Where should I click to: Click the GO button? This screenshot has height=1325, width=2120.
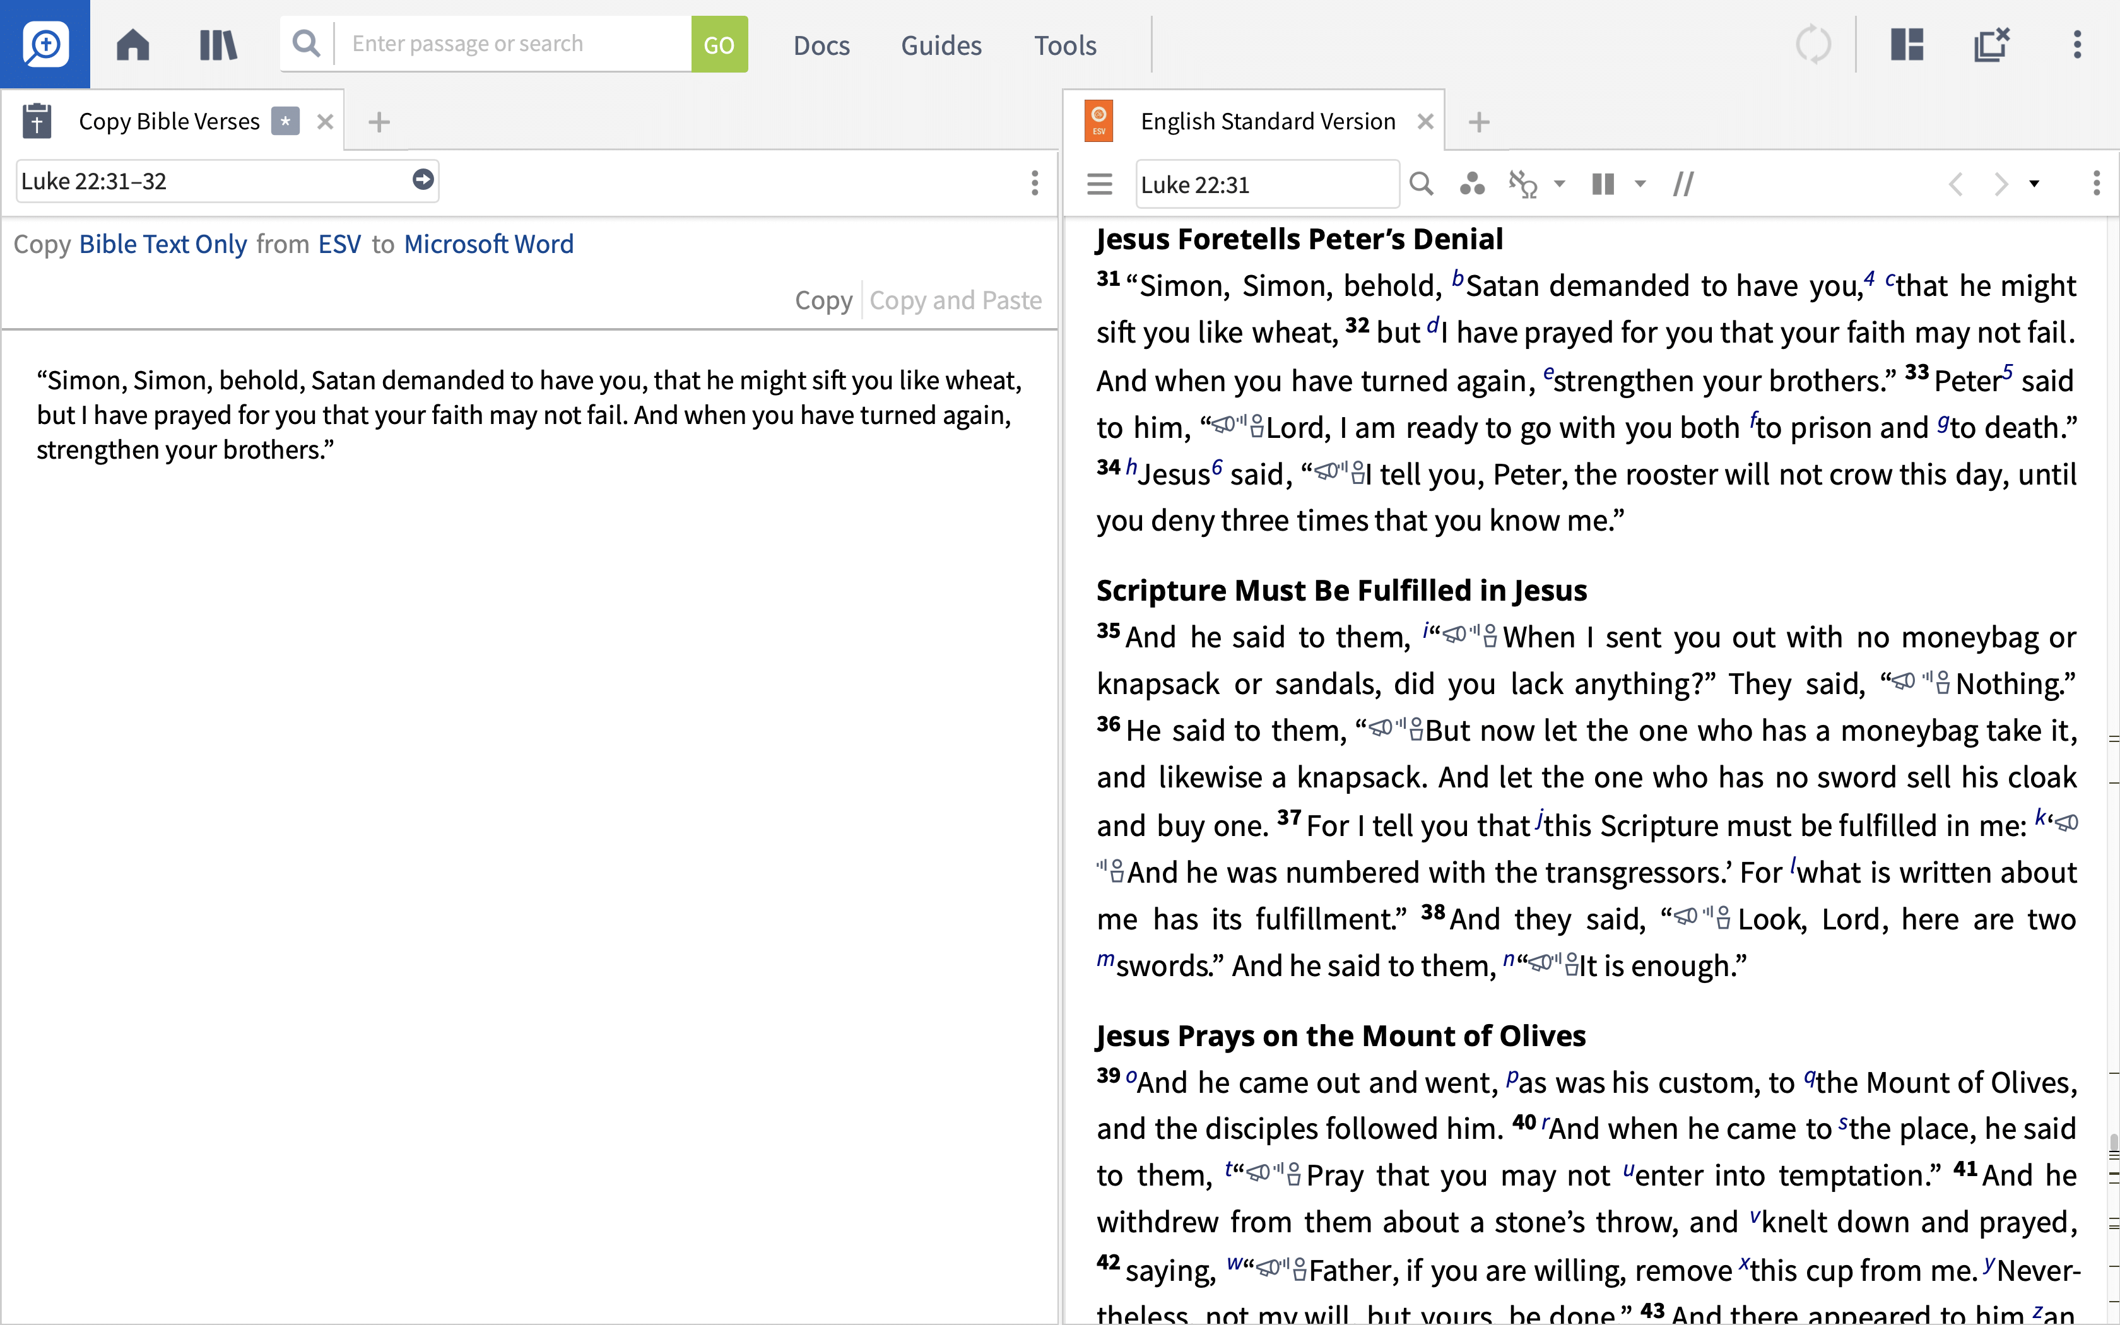click(719, 44)
